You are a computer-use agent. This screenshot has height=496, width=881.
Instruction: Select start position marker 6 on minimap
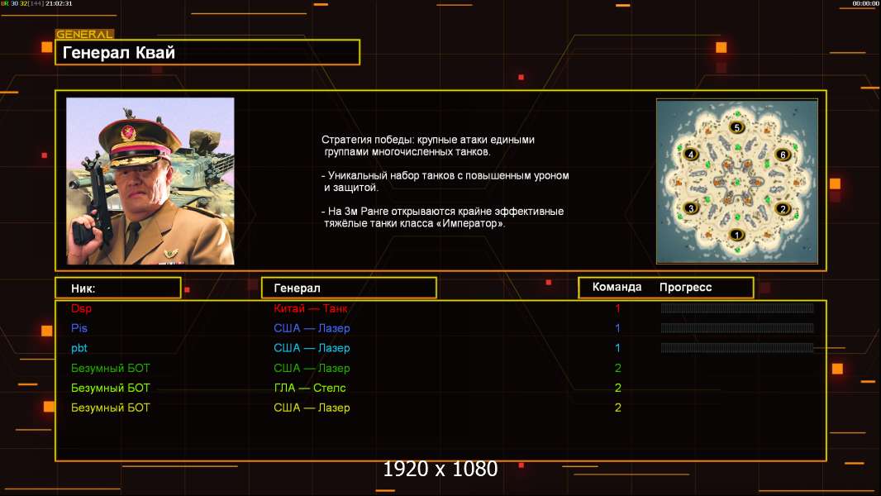(783, 154)
